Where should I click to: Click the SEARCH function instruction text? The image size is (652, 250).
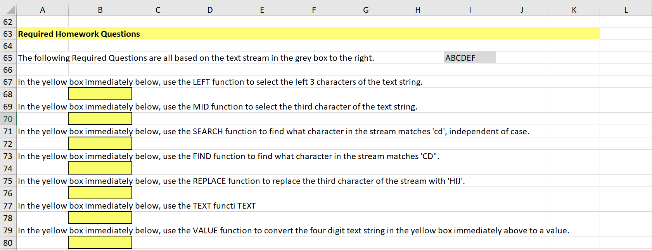pyautogui.click(x=273, y=131)
